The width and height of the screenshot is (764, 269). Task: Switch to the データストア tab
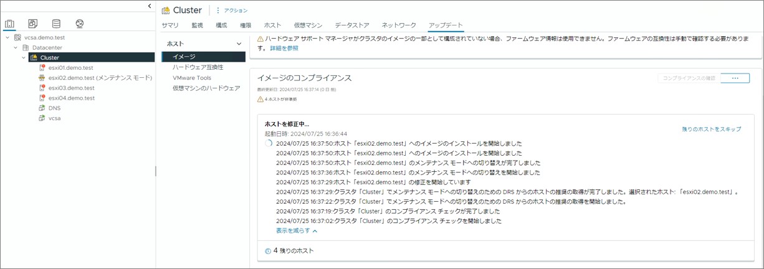[351, 26]
